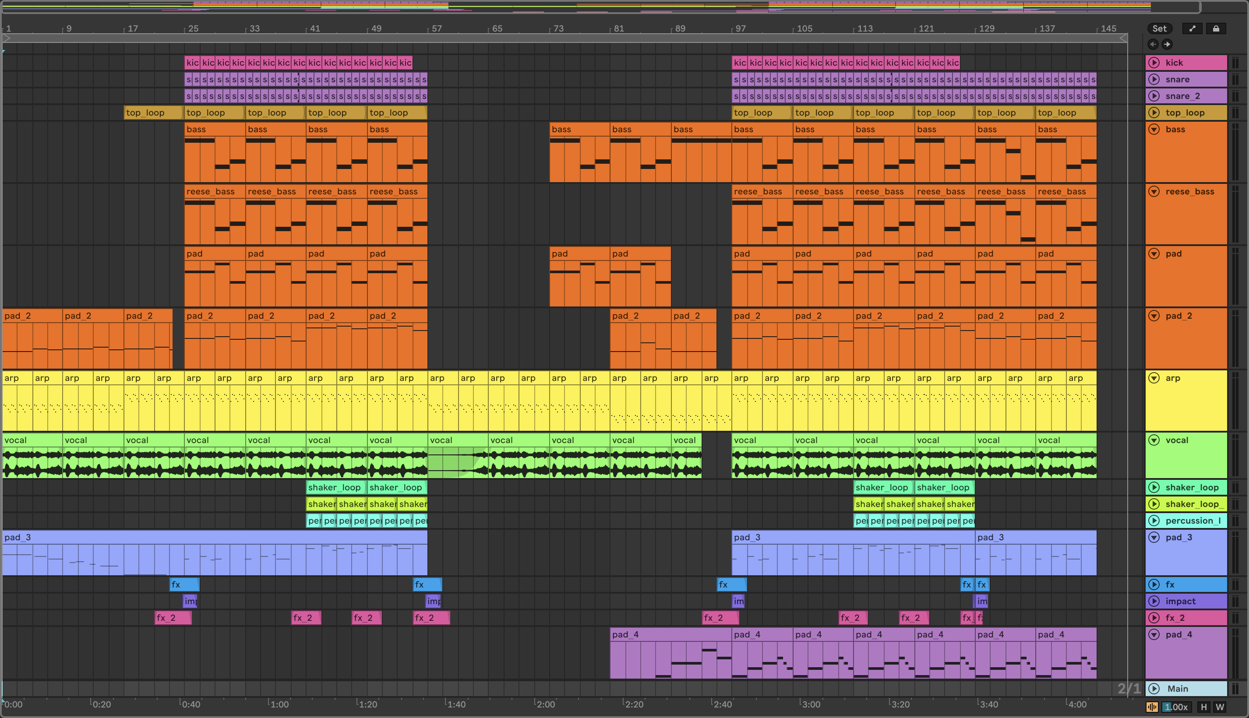This screenshot has width=1249, height=718.
Task: Click bar 73 on the timeline ruler
Action: point(558,28)
